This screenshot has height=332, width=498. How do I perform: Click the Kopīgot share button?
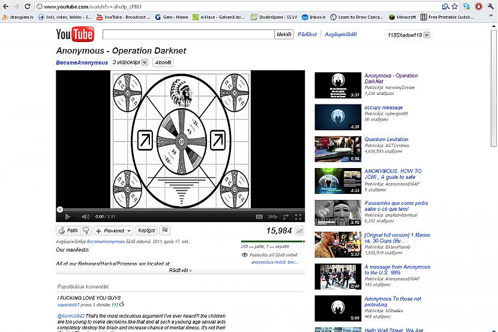click(x=146, y=231)
